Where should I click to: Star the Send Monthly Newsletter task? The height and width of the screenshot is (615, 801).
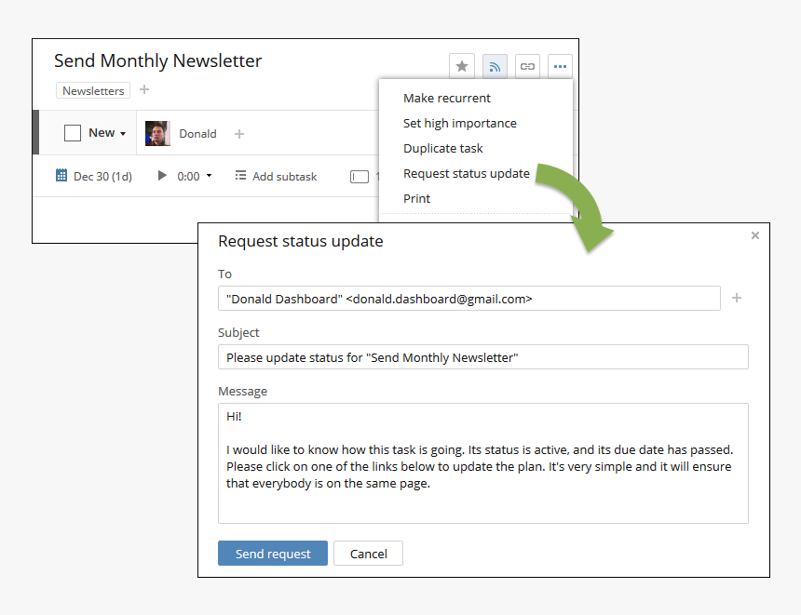coord(462,66)
